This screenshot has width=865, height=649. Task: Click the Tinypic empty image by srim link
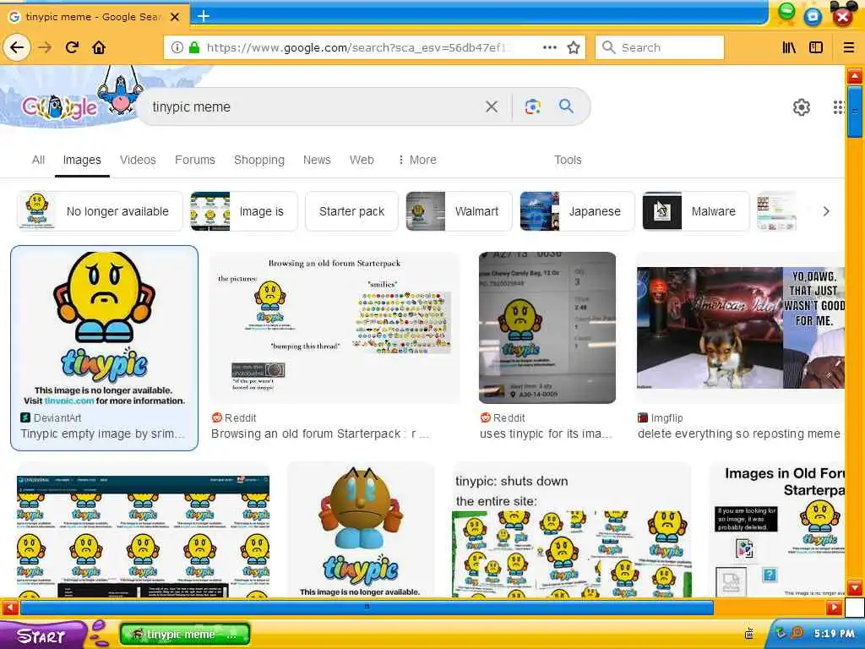click(x=102, y=434)
